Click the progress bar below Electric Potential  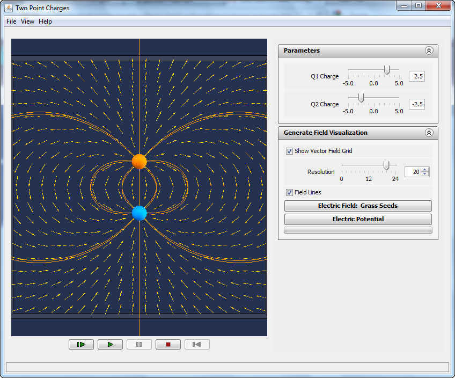358,230
